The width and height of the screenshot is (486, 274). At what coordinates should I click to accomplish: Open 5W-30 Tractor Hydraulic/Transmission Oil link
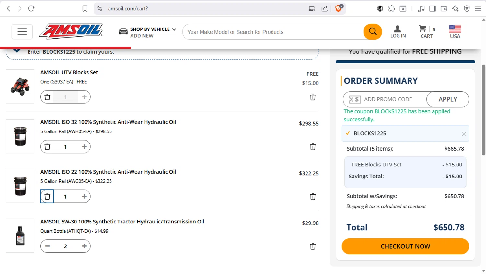[x=122, y=222]
